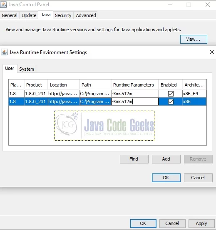Image resolution: width=216 pixels, height=230 pixels.
Task: Click the disabled Remove button
Action: click(198, 159)
